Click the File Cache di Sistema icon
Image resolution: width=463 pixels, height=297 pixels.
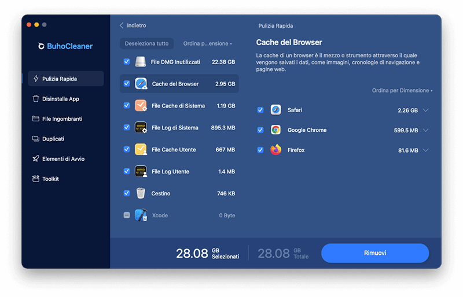click(141, 106)
